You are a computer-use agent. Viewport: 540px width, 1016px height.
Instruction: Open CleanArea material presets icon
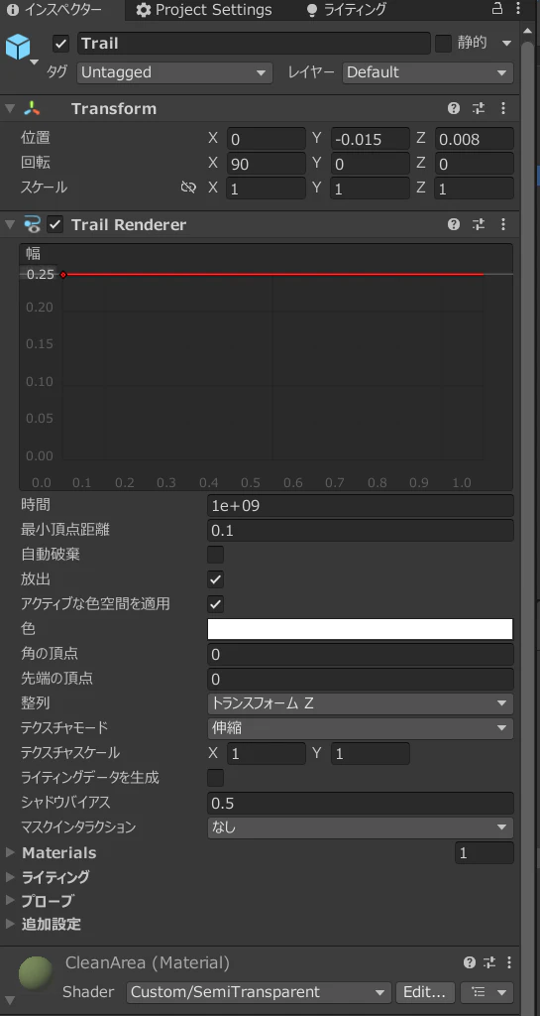tap(489, 962)
